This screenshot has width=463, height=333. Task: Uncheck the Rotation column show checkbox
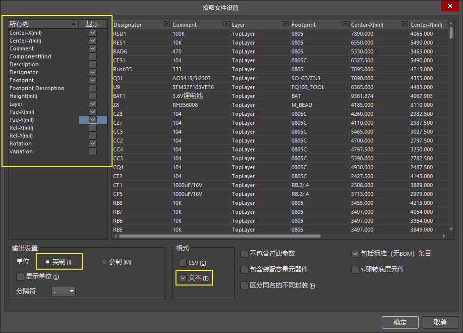pyautogui.click(x=93, y=143)
